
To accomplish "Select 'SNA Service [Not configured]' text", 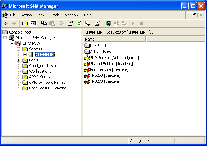I will (x=114, y=58).
